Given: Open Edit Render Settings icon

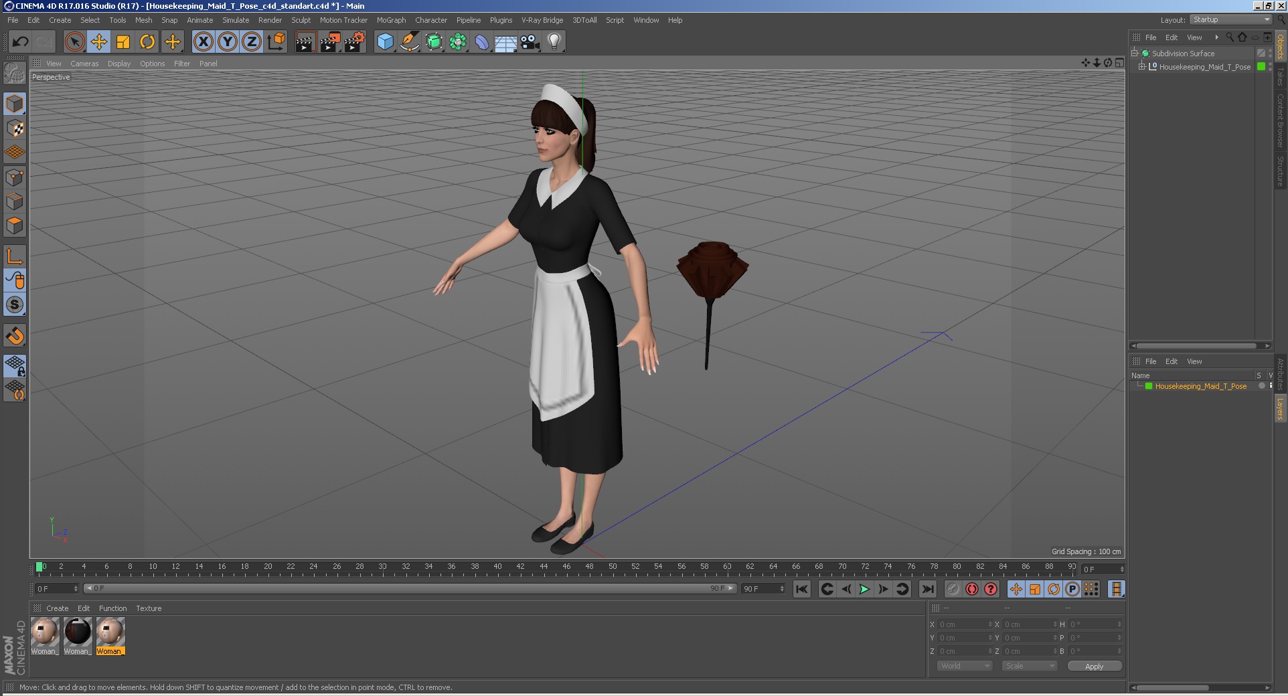Looking at the screenshot, I should 355,41.
